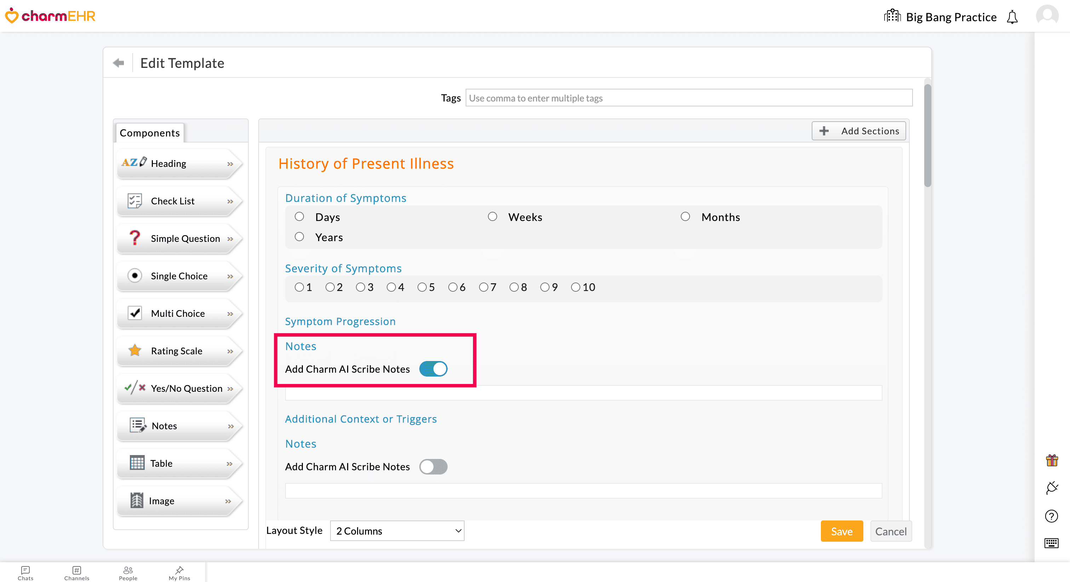Open the help question mark icon
Image resolution: width=1070 pixels, height=582 pixels.
click(x=1051, y=516)
